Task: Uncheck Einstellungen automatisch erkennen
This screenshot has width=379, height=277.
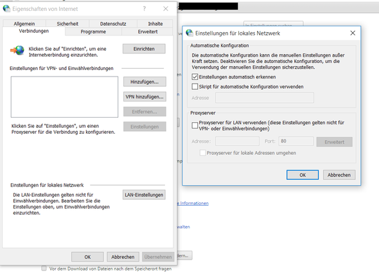Action: pyautogui.click(x=195, y=77)
